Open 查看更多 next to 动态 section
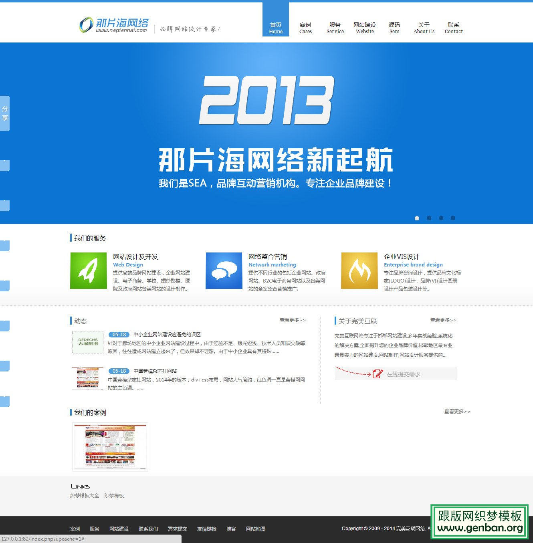 point(292,320)
